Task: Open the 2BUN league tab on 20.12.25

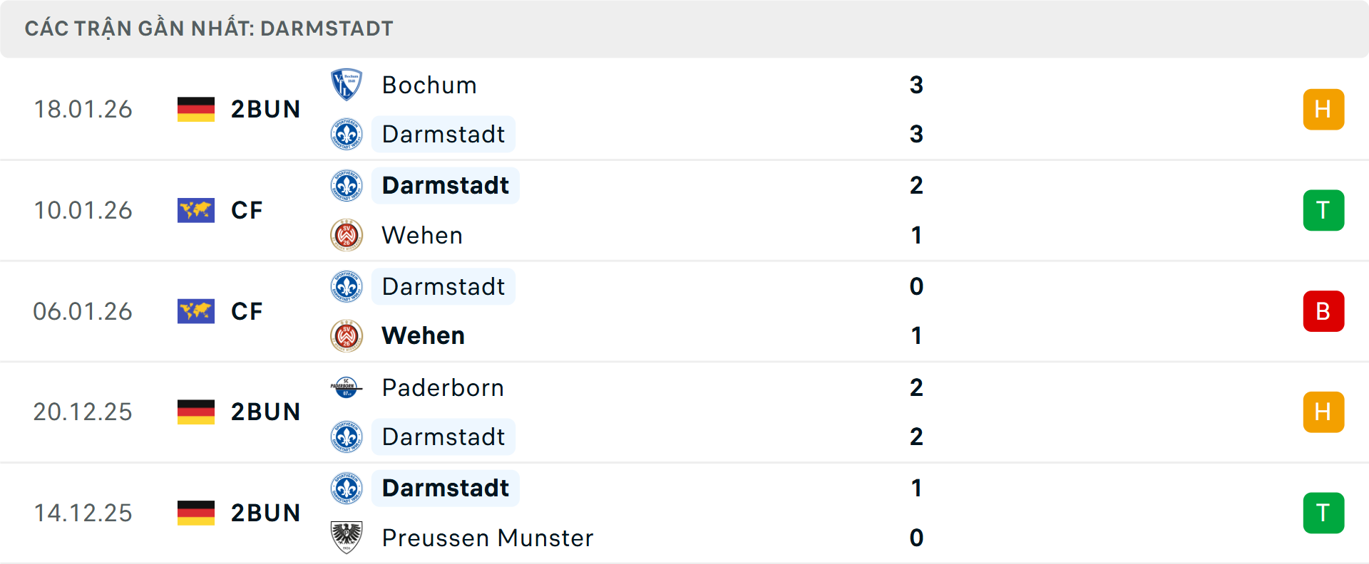Action: click(x=265, y=412)
